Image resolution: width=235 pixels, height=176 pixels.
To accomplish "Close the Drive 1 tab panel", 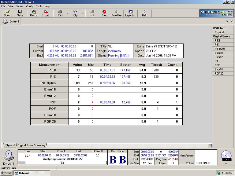I will click(x=231, y=21).
